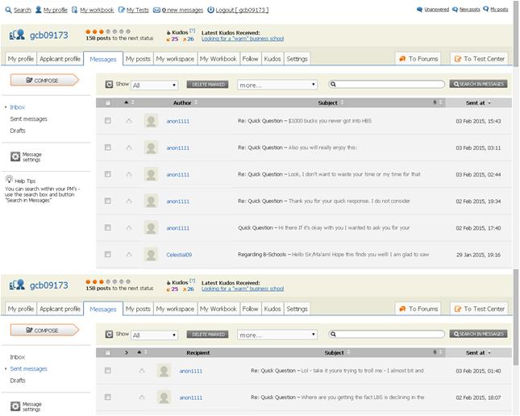Click the refresh icon in the Inbox view toolbar

coord(109,85)
